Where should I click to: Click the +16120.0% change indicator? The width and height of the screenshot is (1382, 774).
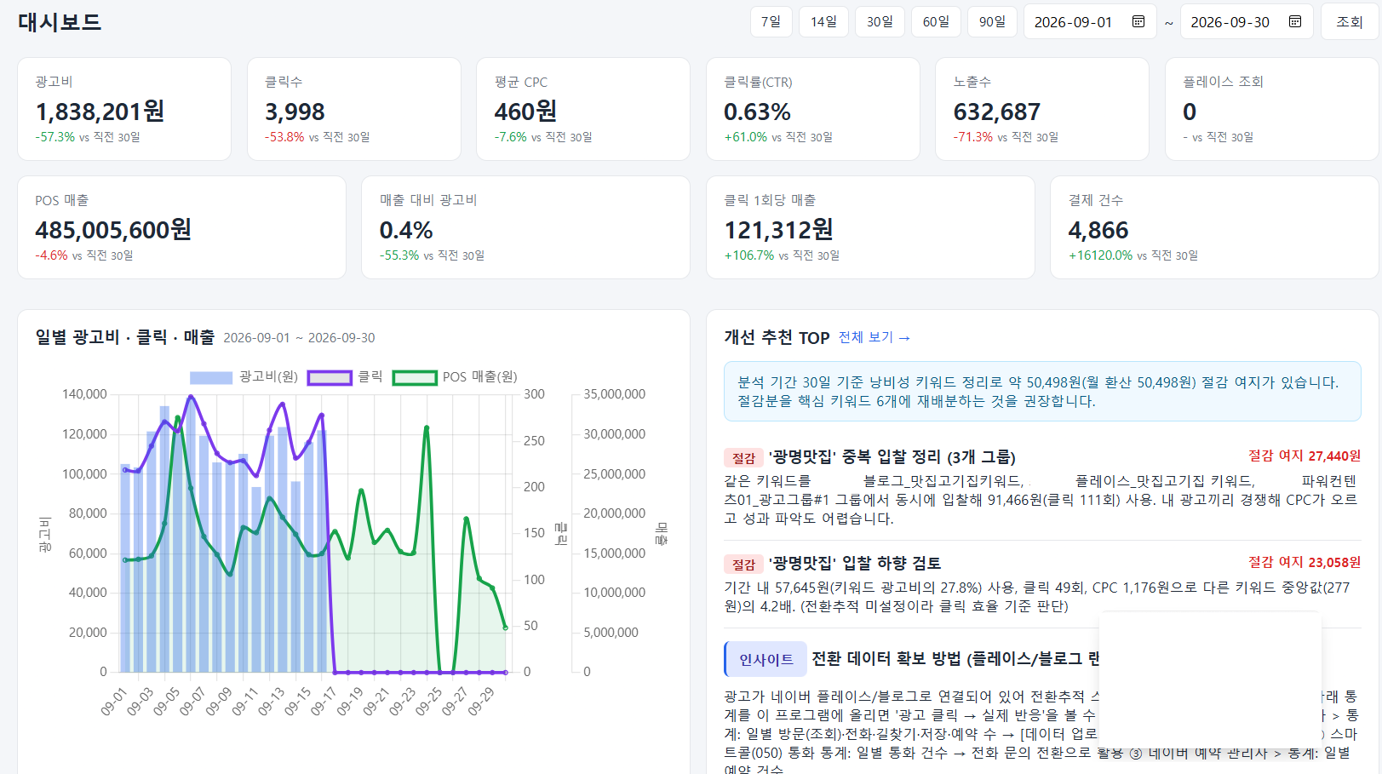[x=1101, y=255]
